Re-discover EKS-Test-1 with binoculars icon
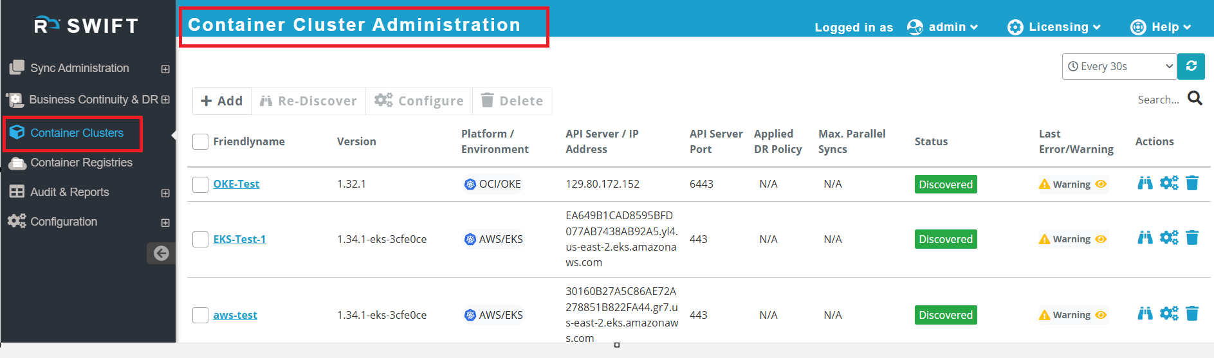The image size is (1214, 358). (1145, 238)
